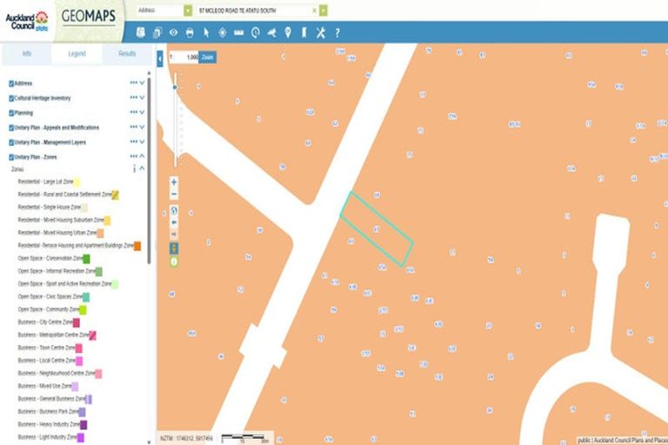
Task: Switch to the Info tab
Action: pyautogui.click(x=27, y=54)
